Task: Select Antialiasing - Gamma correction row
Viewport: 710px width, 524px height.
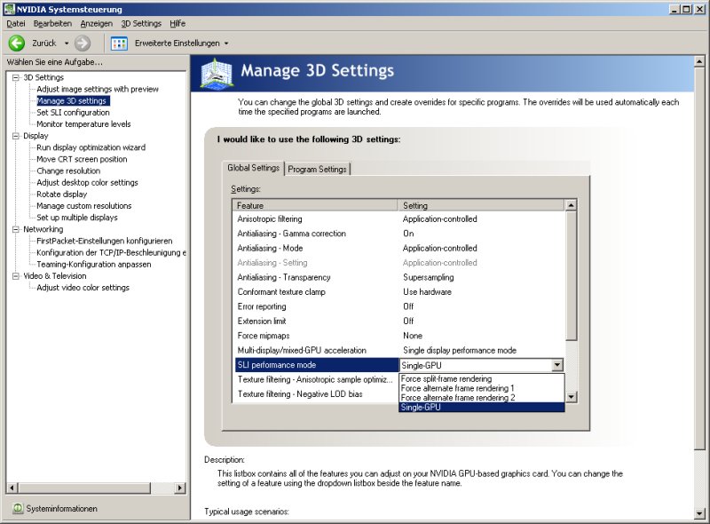Action: tap(398, 234)
